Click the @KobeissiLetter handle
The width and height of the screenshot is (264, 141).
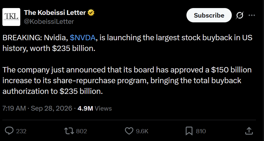[x=49, y=21]
